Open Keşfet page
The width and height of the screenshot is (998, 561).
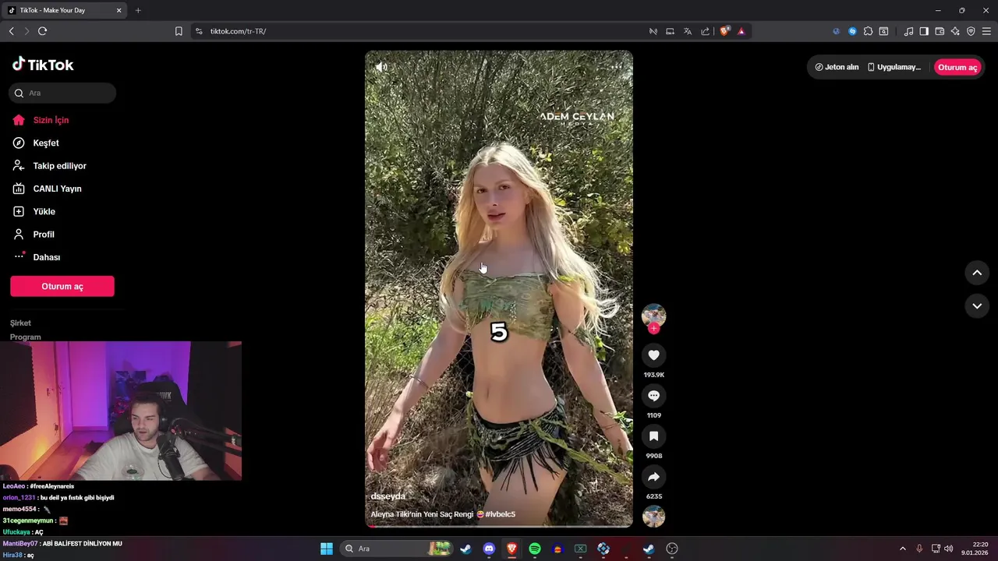(45, 143)
